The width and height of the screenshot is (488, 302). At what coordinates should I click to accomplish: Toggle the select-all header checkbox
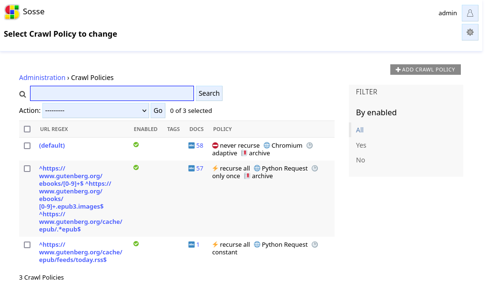click(x=27, y=129)
